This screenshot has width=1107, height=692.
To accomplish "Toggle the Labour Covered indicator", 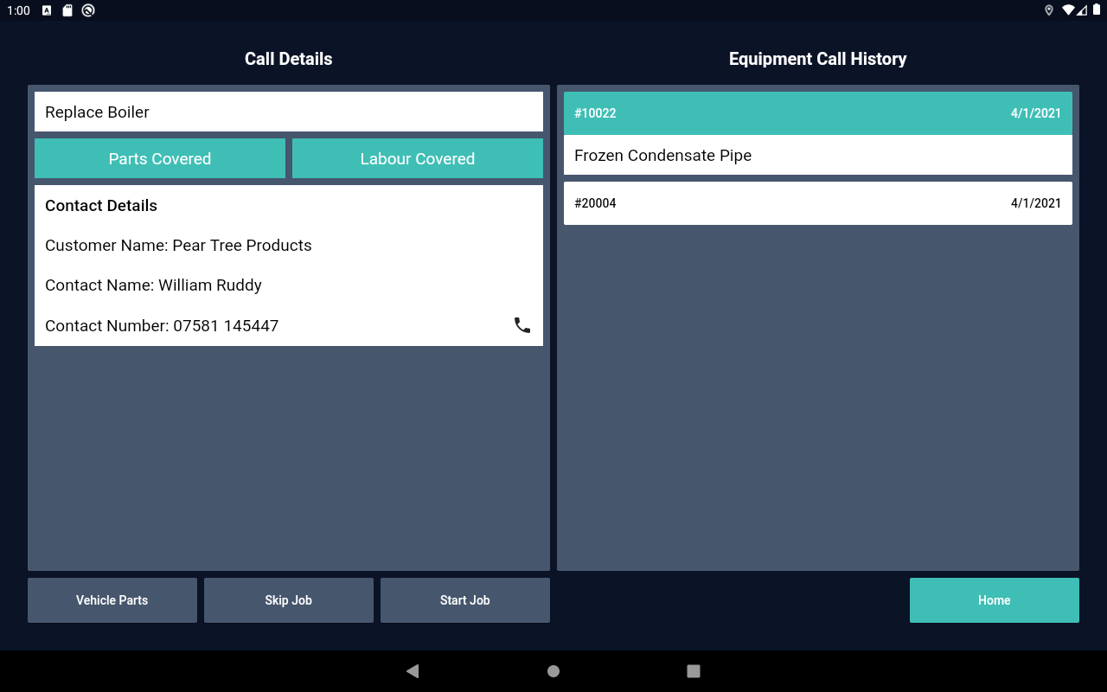I will (x=418, y=158).
